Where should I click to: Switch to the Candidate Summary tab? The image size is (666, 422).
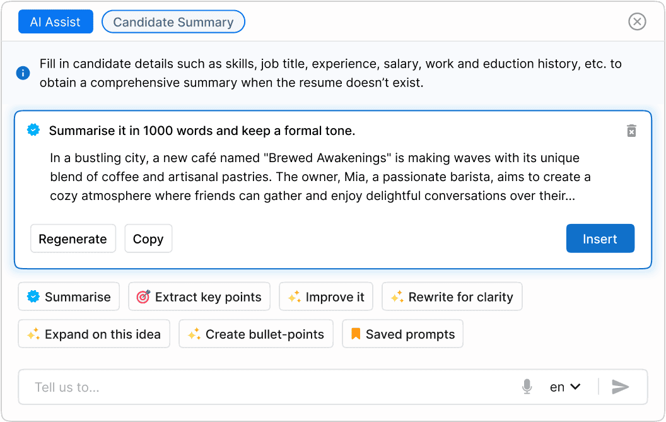click(173, 22)
